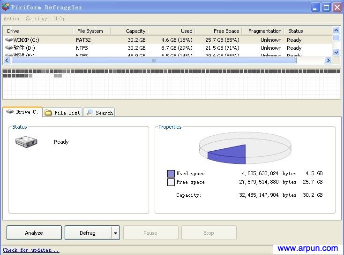
Task: Open the Help menu
Action: click(x=60, y=19)
